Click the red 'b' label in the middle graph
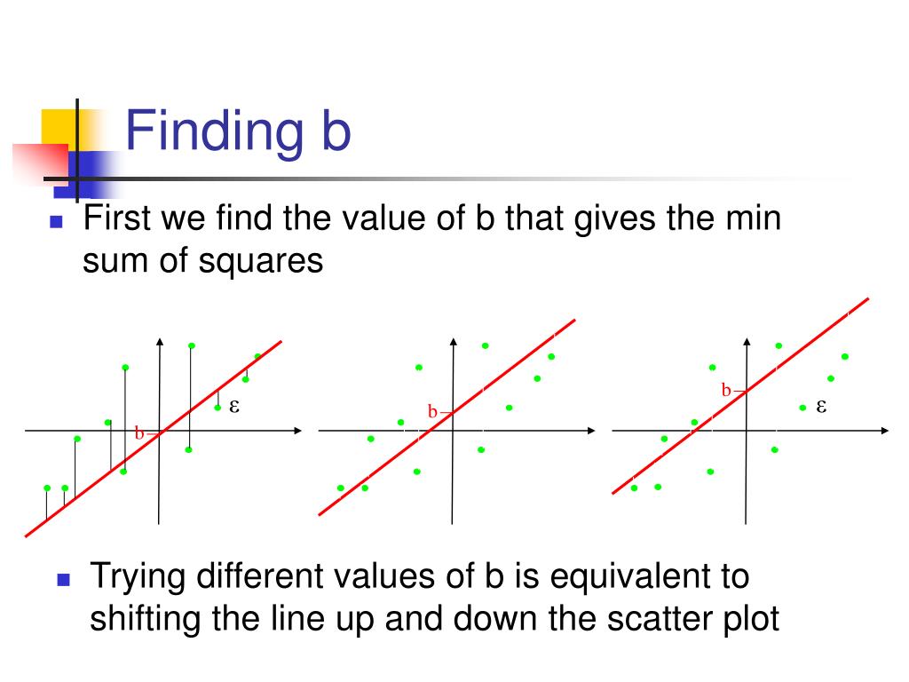The height and width of the screenshot is (682, 909). click(x=432, y=411)
